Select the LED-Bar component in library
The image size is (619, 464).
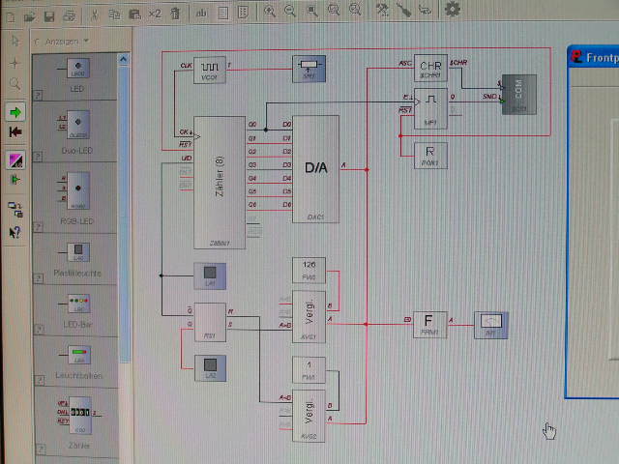point(78,307)
